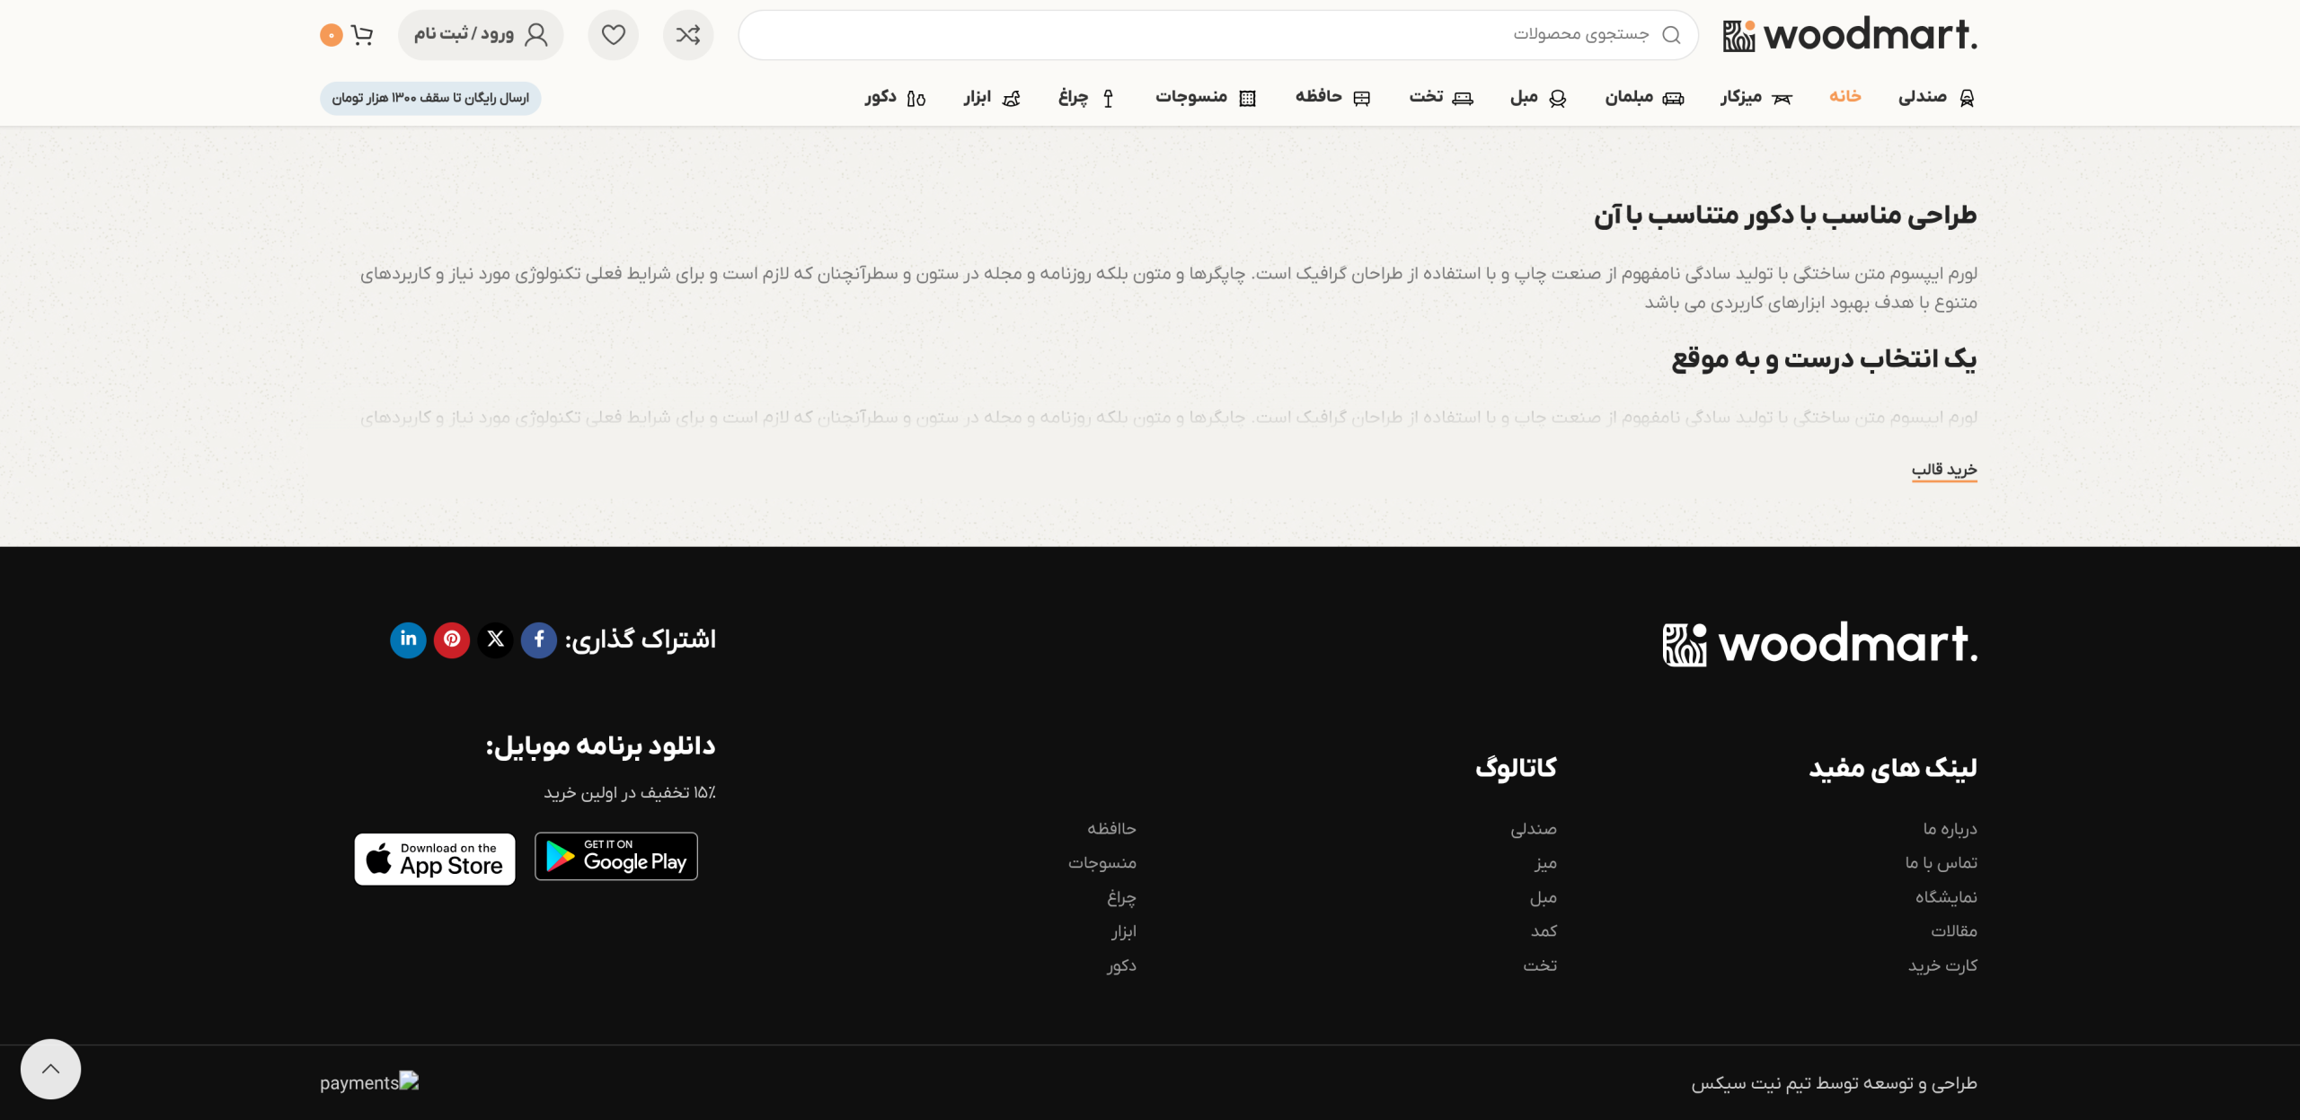Open تماس با ما footer link
This screenshot has height=1120, width=2300.
tap(1941, 862)
